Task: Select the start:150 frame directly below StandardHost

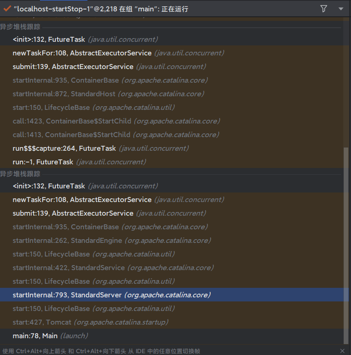Action: coord(94,108)
